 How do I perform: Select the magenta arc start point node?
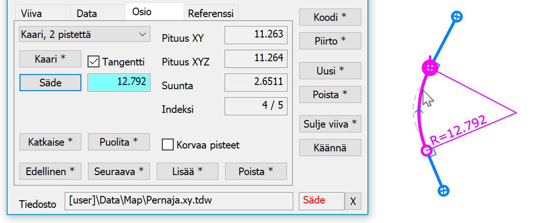[430, 68]
